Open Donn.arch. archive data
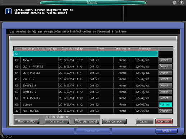This screenshot has width=186, height=139. tap(57, 121)
